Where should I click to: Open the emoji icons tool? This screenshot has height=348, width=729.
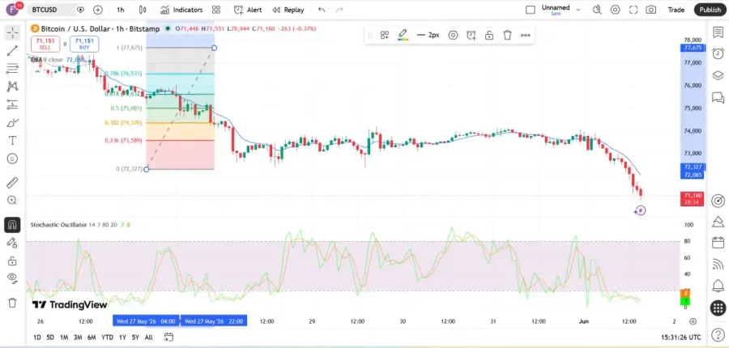[12, 159]
